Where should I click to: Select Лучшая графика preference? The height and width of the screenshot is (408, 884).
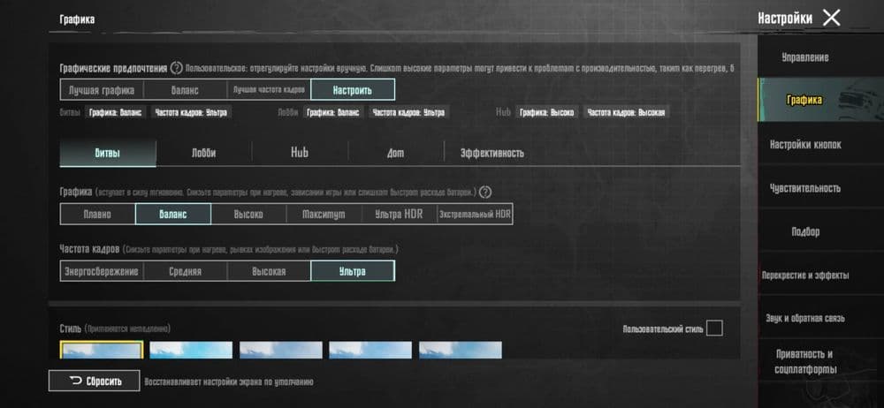(x=102, y=90)
